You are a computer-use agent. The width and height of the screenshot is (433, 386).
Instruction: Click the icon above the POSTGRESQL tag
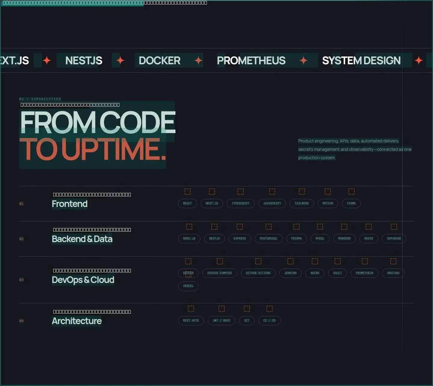(x=269, y=227)
